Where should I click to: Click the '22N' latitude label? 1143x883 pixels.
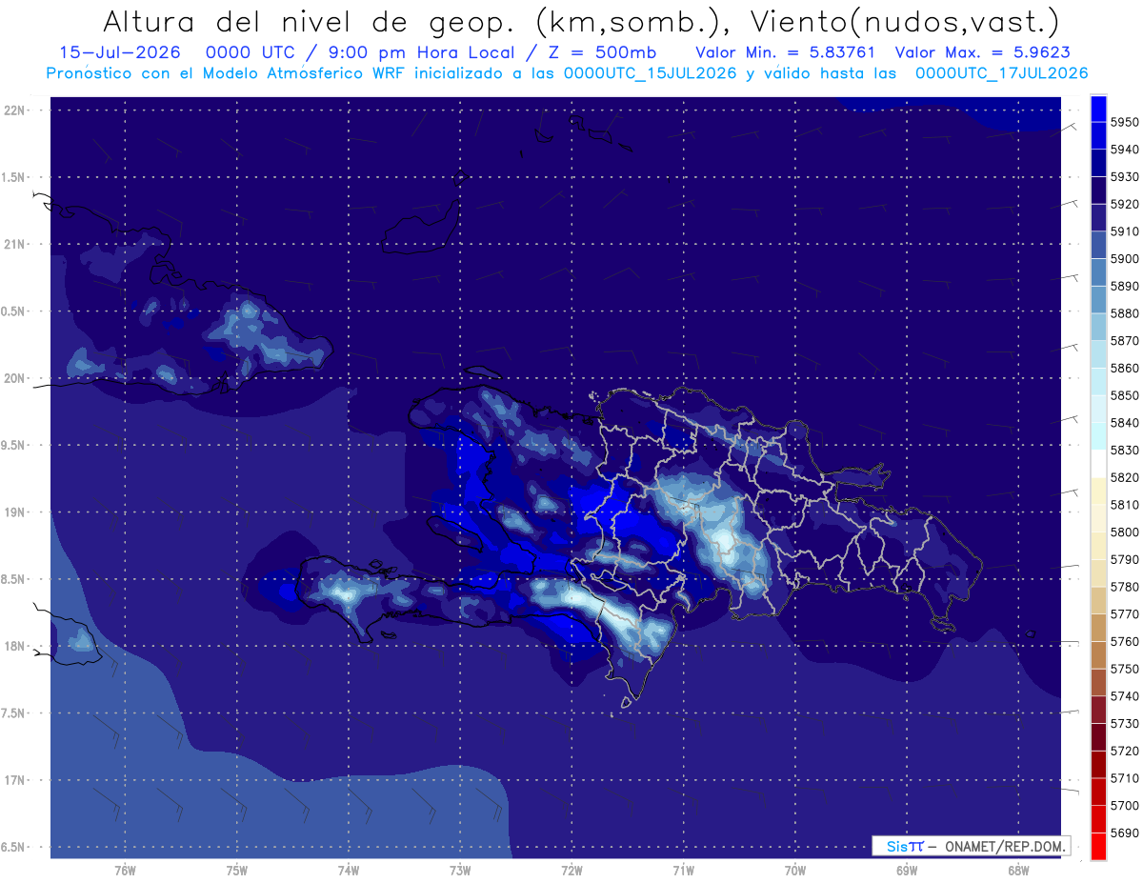[13, 110]
